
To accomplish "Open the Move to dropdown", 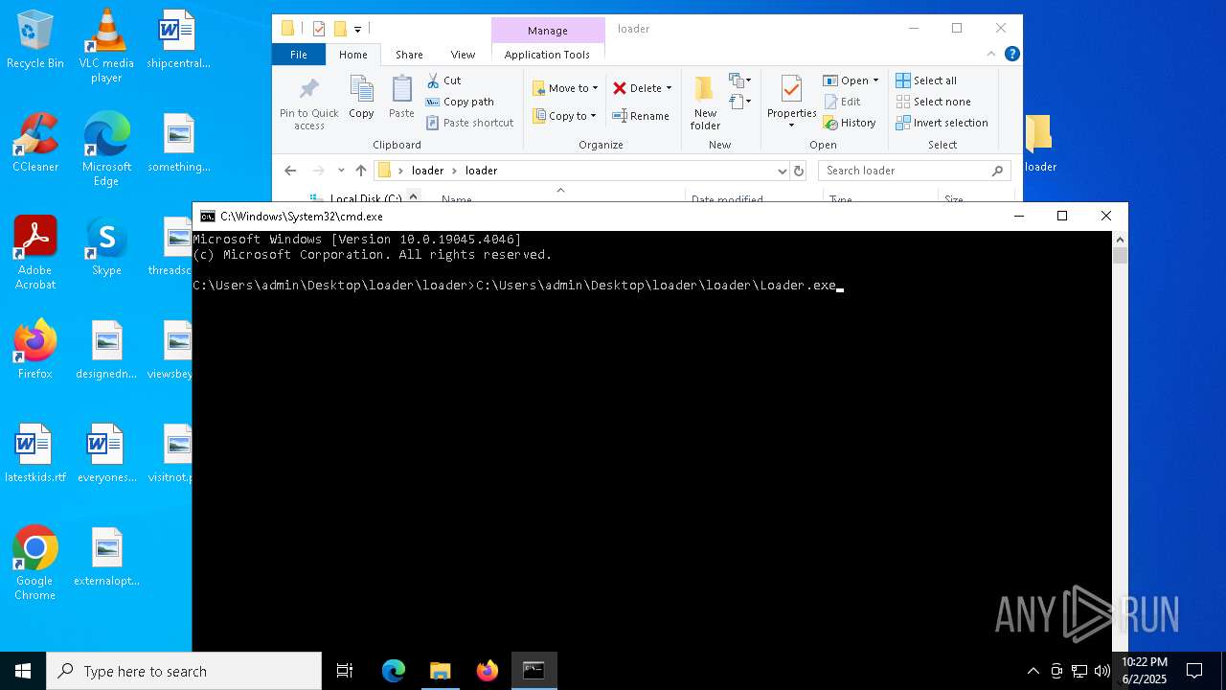I will pos(565,88).
